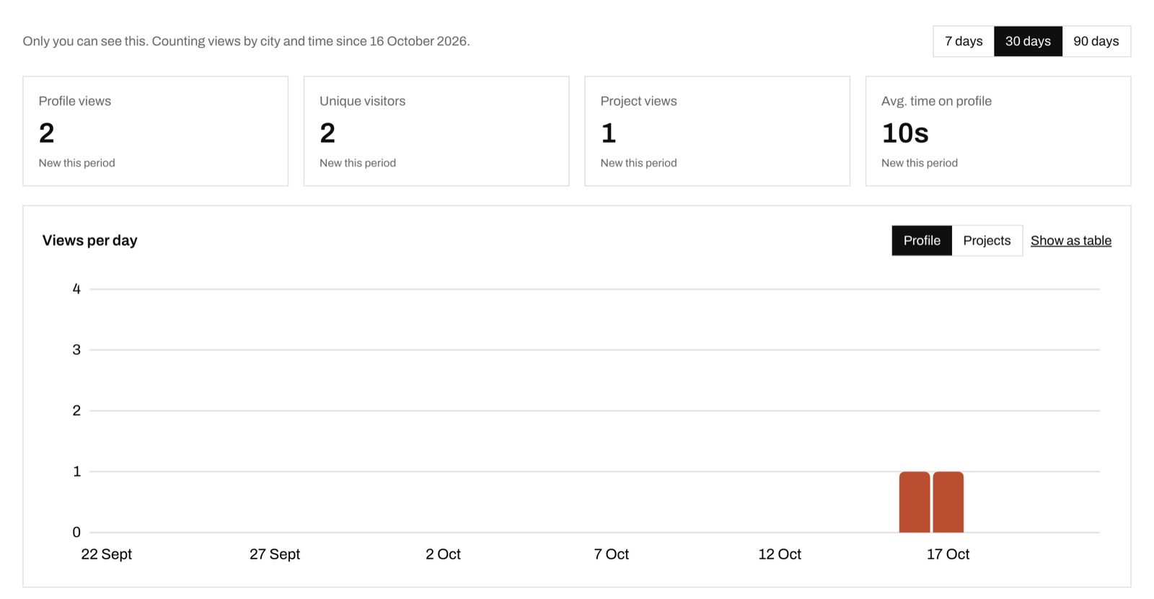Switch chart to Projects
This screenshot has height=599, width=1154.
click(987, 241)
